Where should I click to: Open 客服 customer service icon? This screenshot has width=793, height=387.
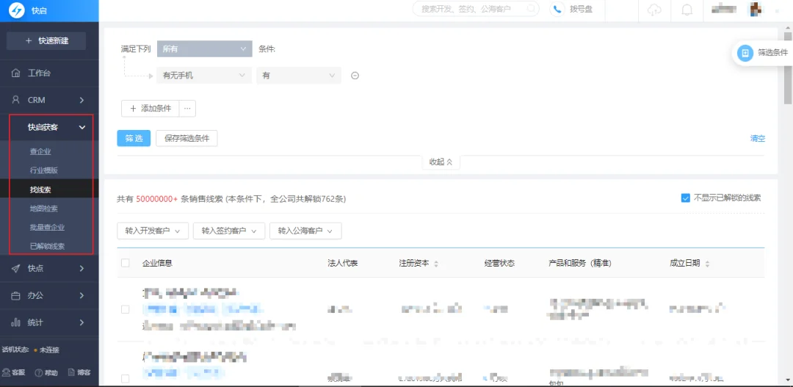click(6, 372)
